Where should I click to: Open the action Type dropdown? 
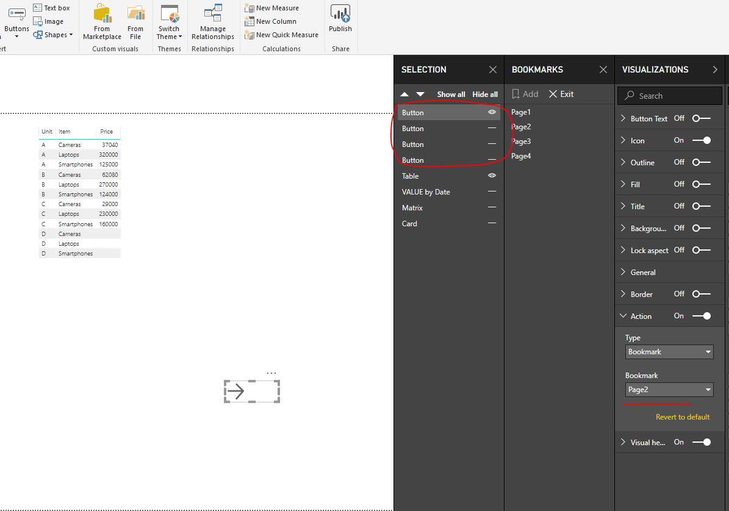click(x=669, y=352)
